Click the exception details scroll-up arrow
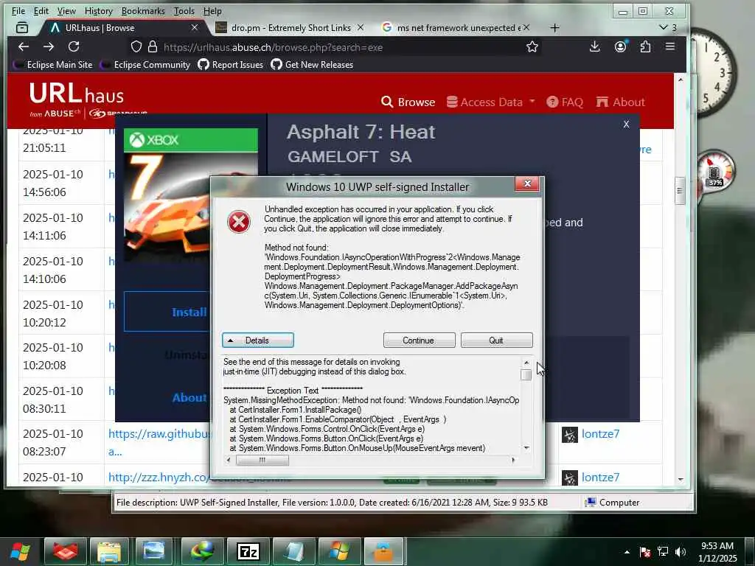This screenshot has width=755, height=566. [526, 363]
